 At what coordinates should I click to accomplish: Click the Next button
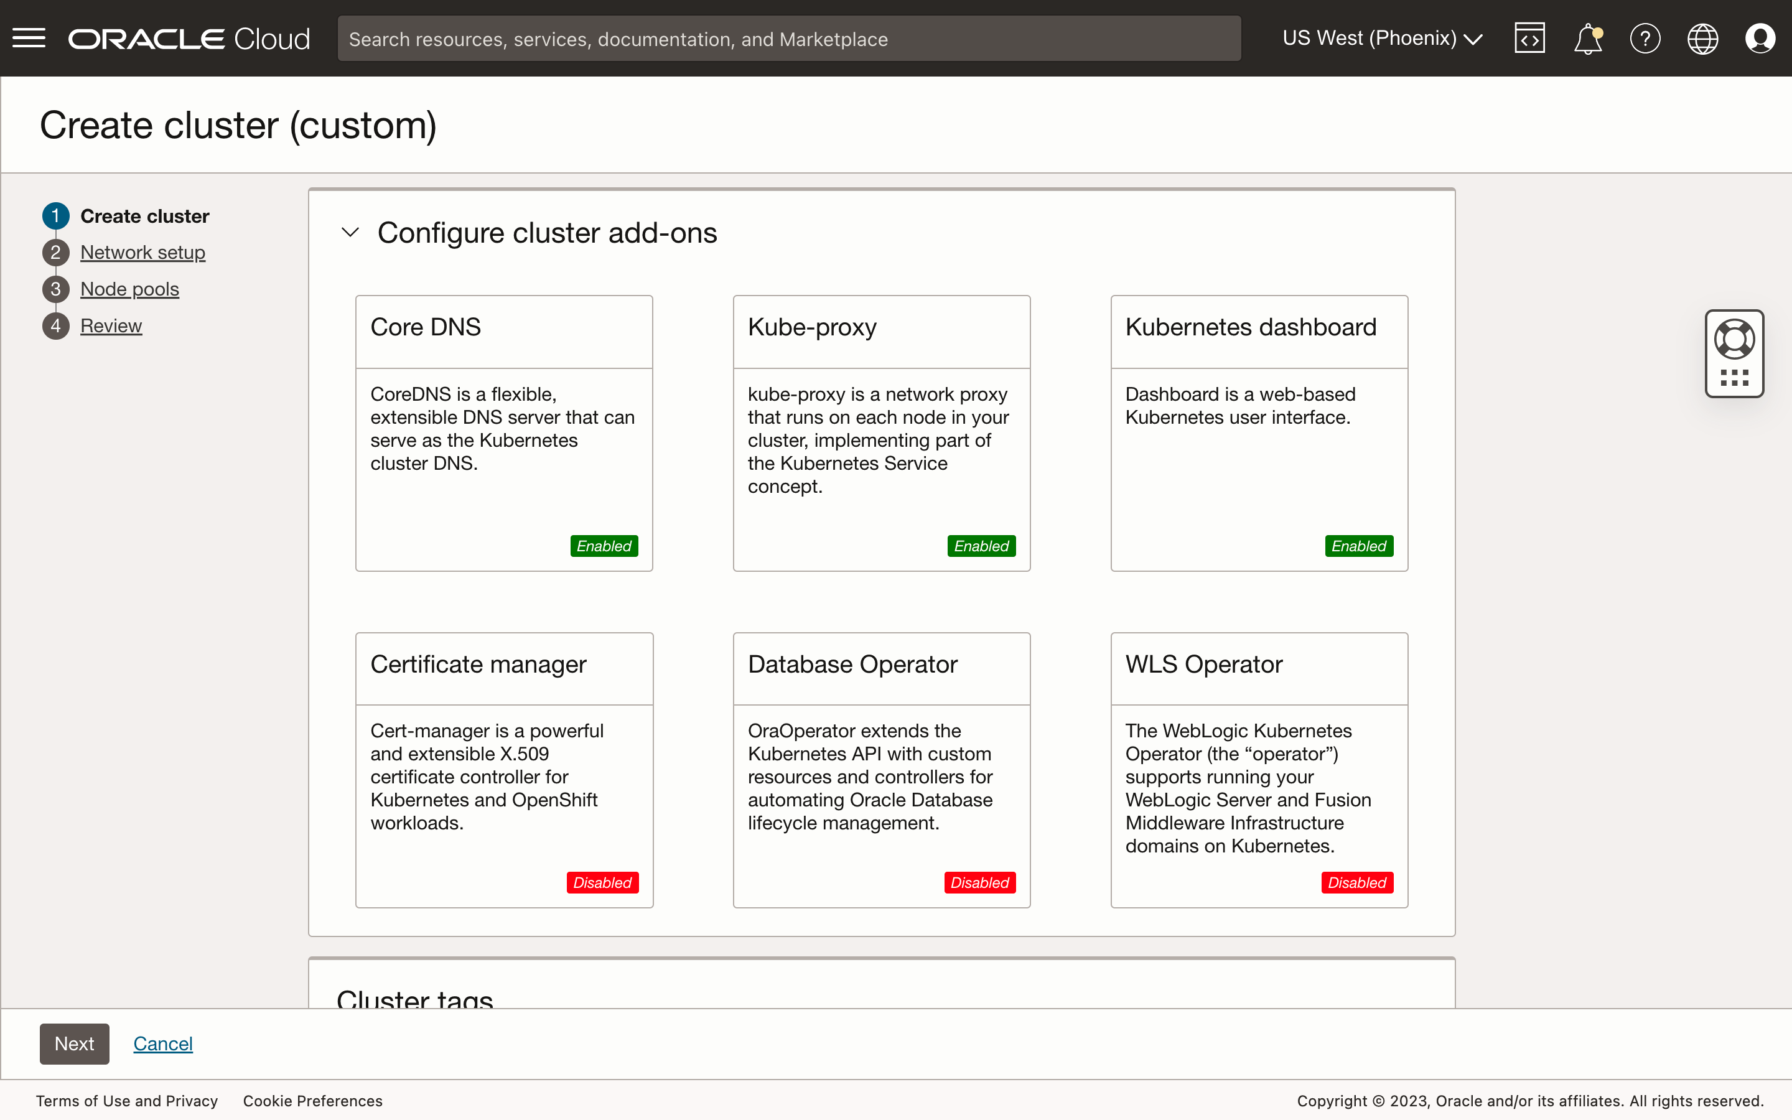[74, 1043]
